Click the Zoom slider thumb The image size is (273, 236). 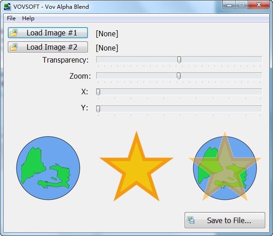click(179, 76)
